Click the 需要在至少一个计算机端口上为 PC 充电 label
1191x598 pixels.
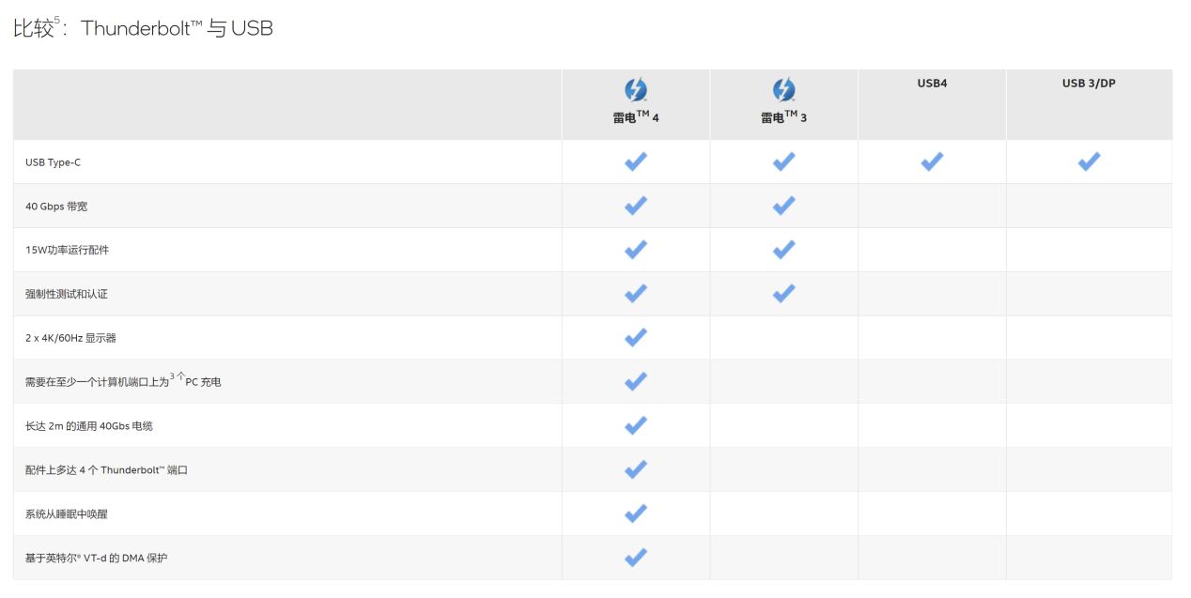click(x=123, y=381)
